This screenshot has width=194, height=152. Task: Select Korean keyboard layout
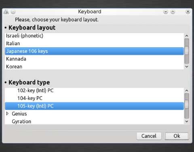click(94, 67)
